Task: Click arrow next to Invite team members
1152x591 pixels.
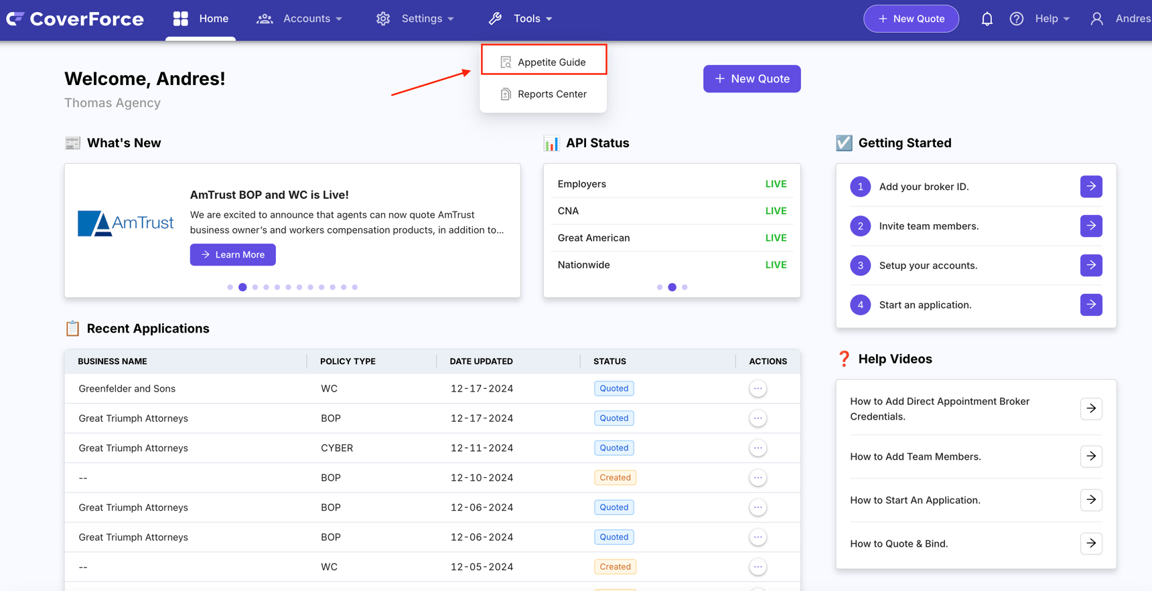Action: tap(1091, 226)
